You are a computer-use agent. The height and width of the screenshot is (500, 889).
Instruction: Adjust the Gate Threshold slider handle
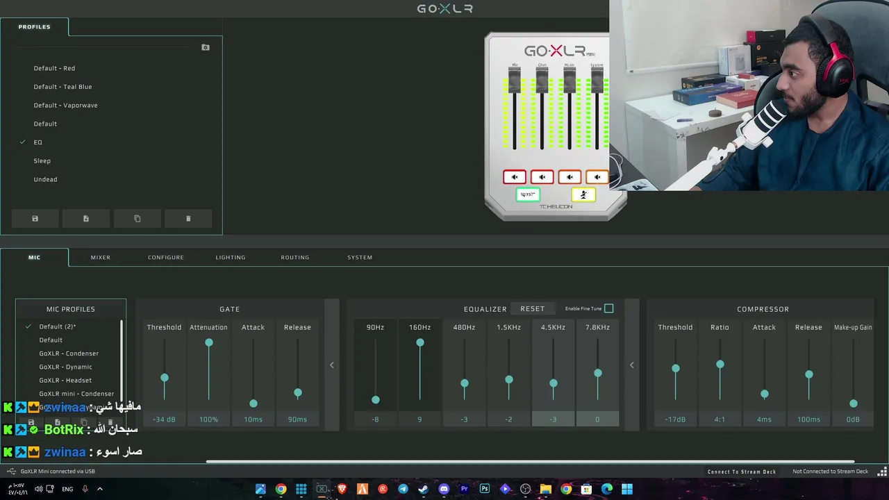tap(165, 378)
